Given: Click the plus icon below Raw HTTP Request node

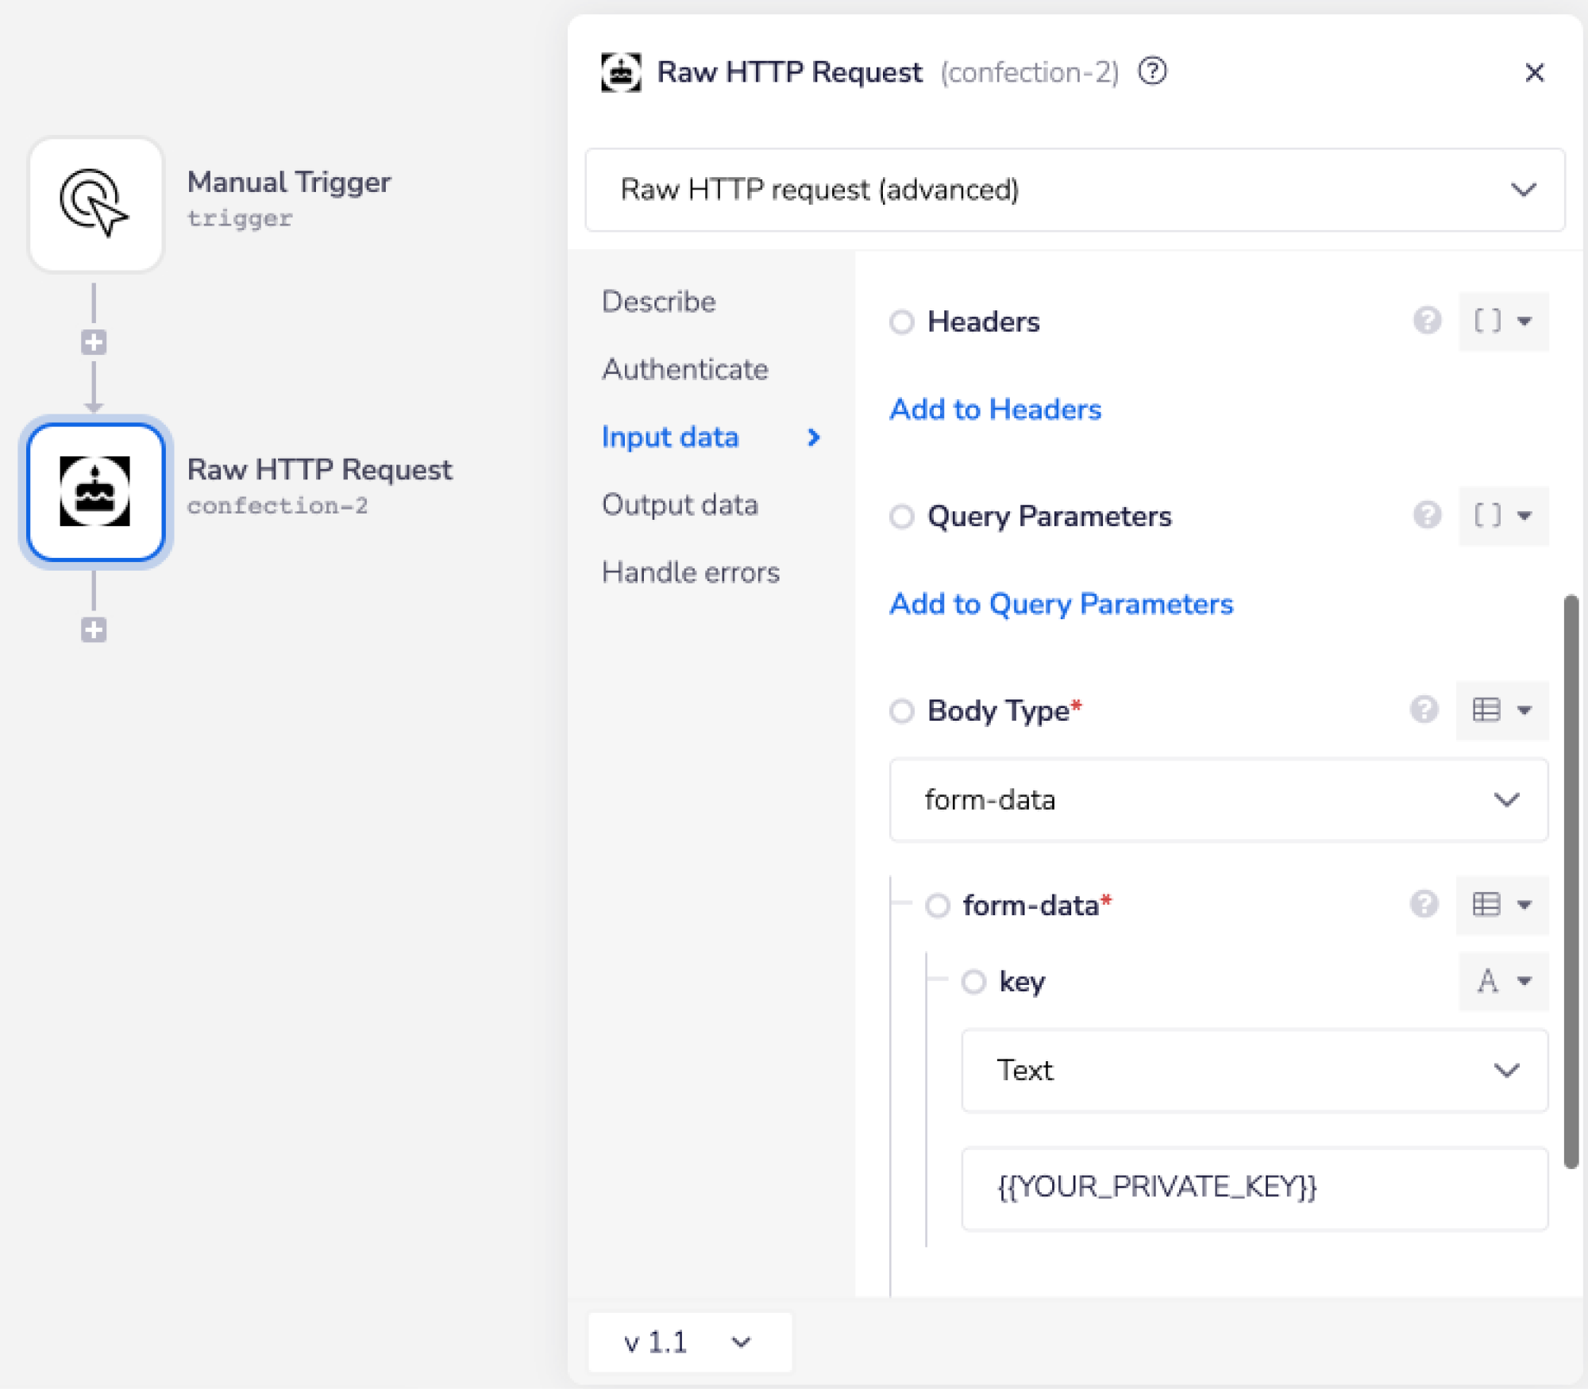Looking at the screenshot, I should tap(94, 630).
